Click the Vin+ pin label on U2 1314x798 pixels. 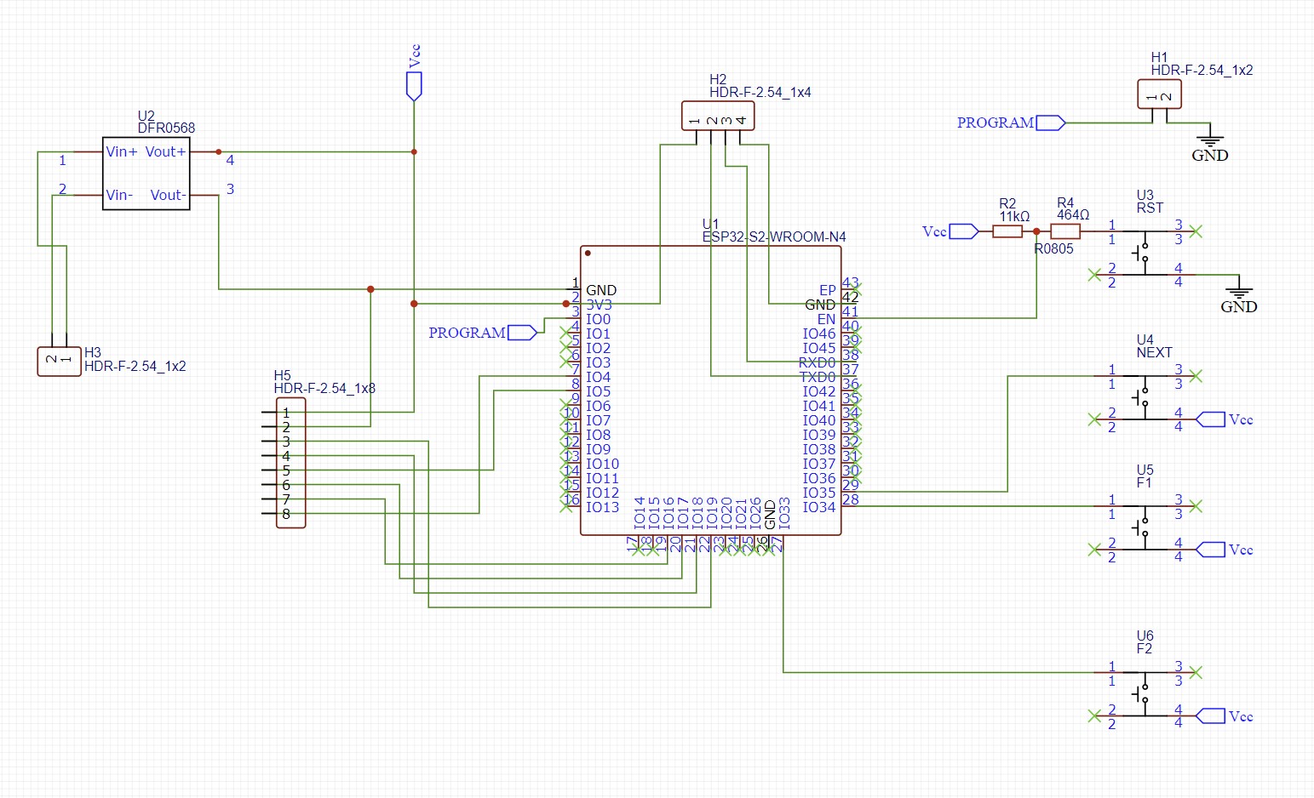[122, 151]
